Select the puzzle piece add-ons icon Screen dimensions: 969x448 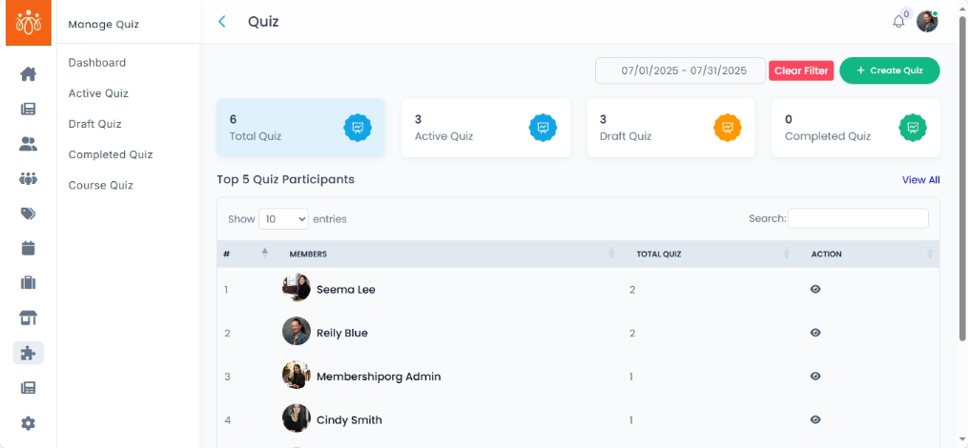(x=29, y=353)
